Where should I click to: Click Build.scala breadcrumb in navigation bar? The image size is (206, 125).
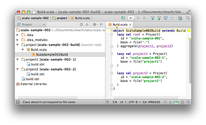[x=80, y=18]
